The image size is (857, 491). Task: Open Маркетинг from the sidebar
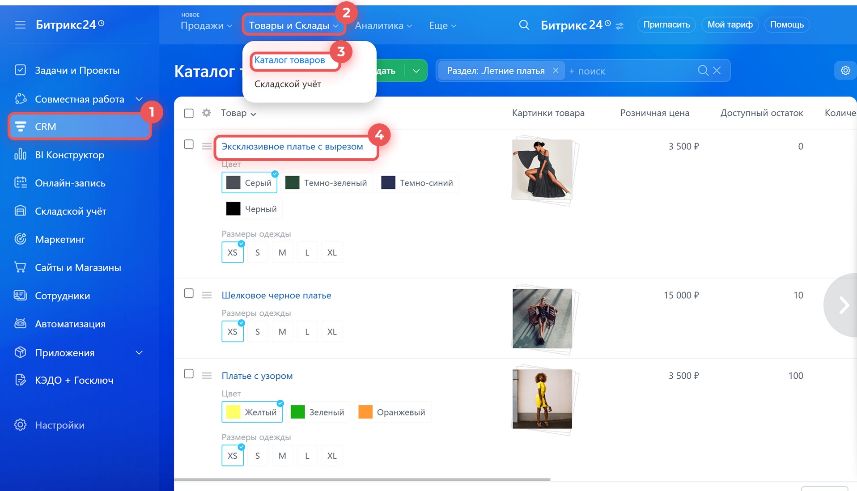click(60, 240)
